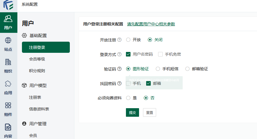The width and height of the screenshot is (257, 139).
Task: Check 手机 for password recovery
Action: tap(128, 83)
